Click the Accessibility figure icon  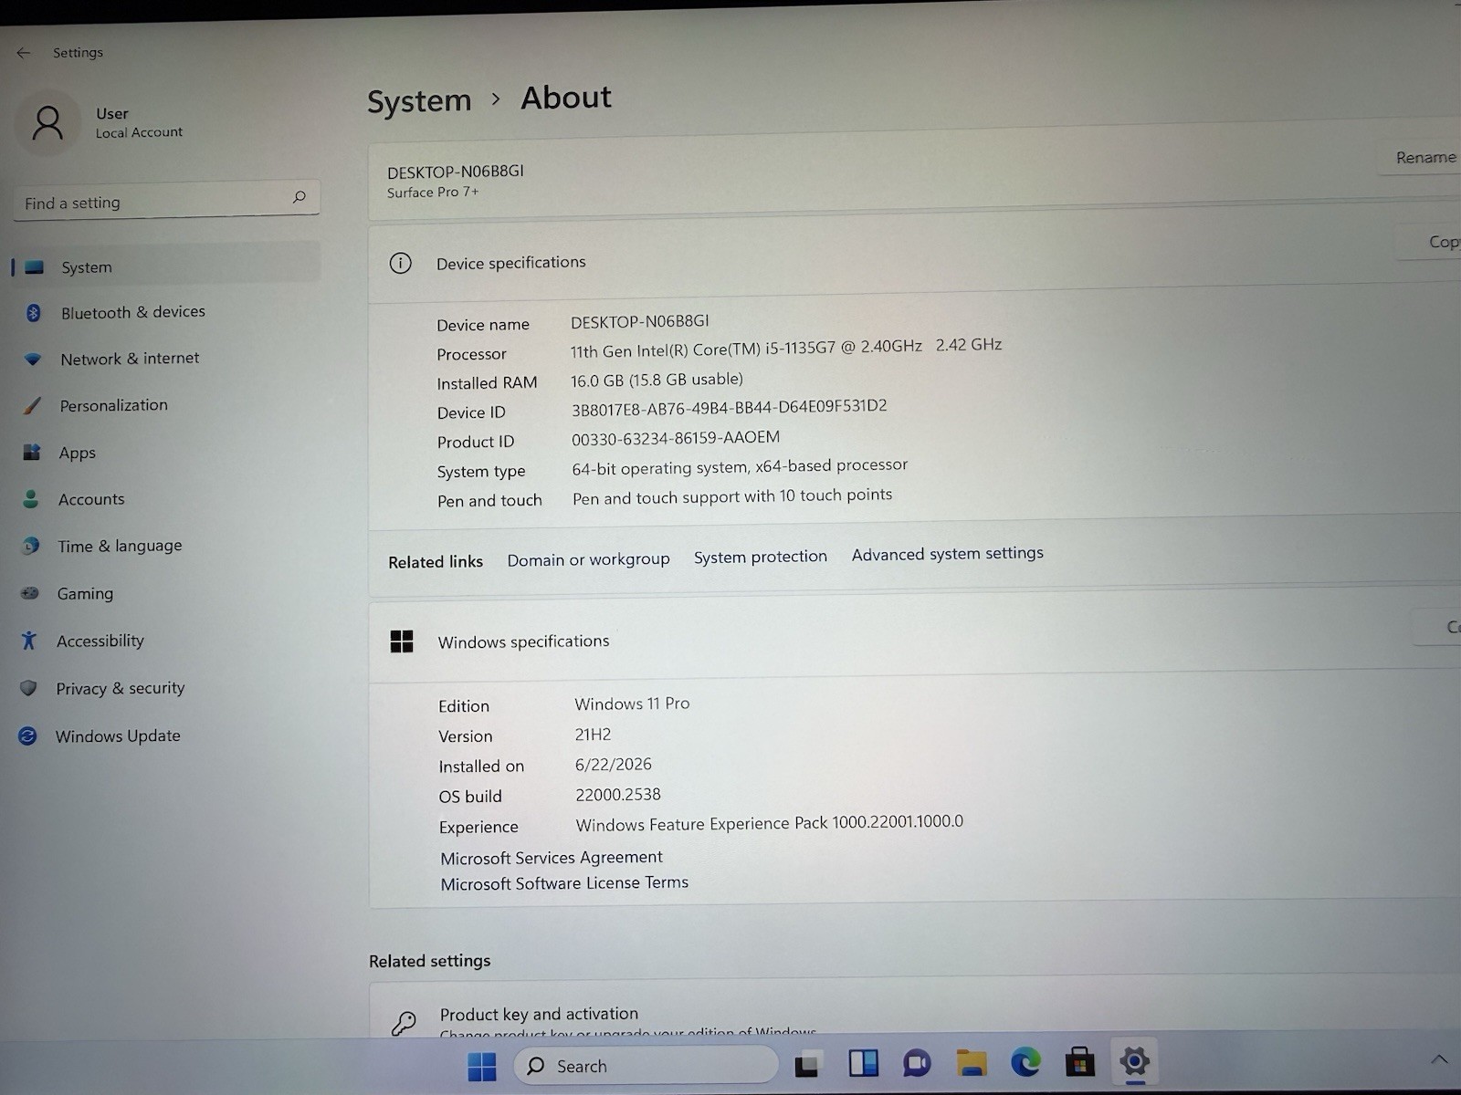[x=29, y=641]
